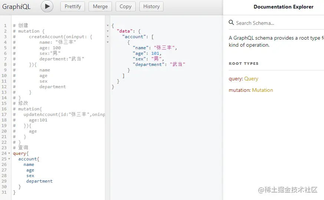Screen dimensions: 324x200
Task: Open the History panel
Action: [152, 6]
